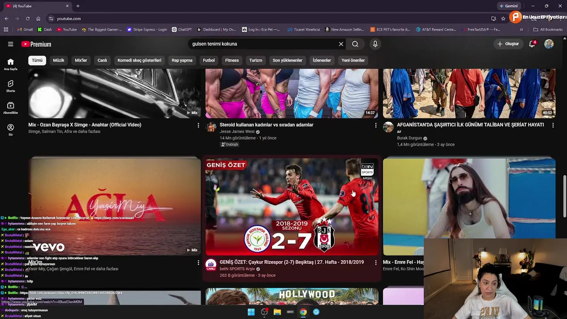Open notifications bell

(x=532, y=44)
